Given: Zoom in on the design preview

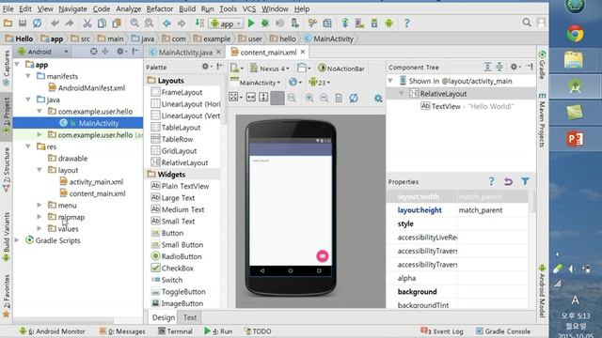Looking at the screenshot, I should click(x=309, y=98).
